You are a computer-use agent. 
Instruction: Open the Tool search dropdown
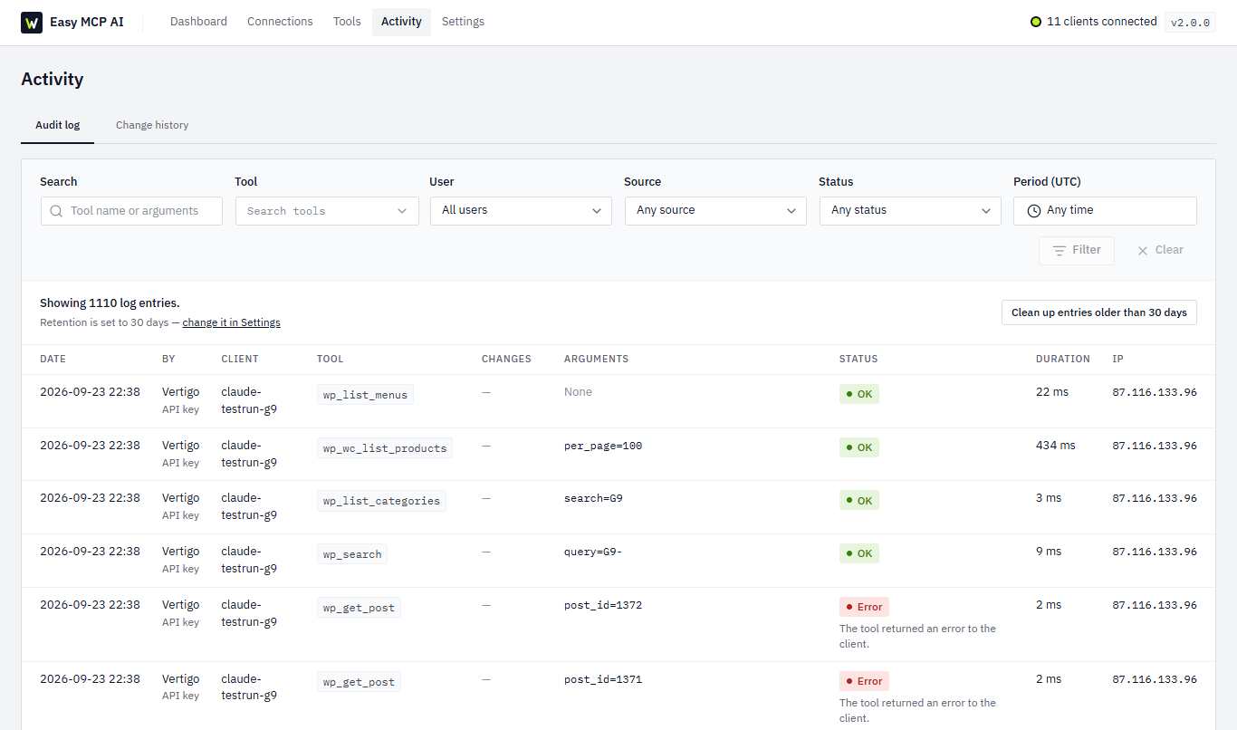click(x=327, y=211)
